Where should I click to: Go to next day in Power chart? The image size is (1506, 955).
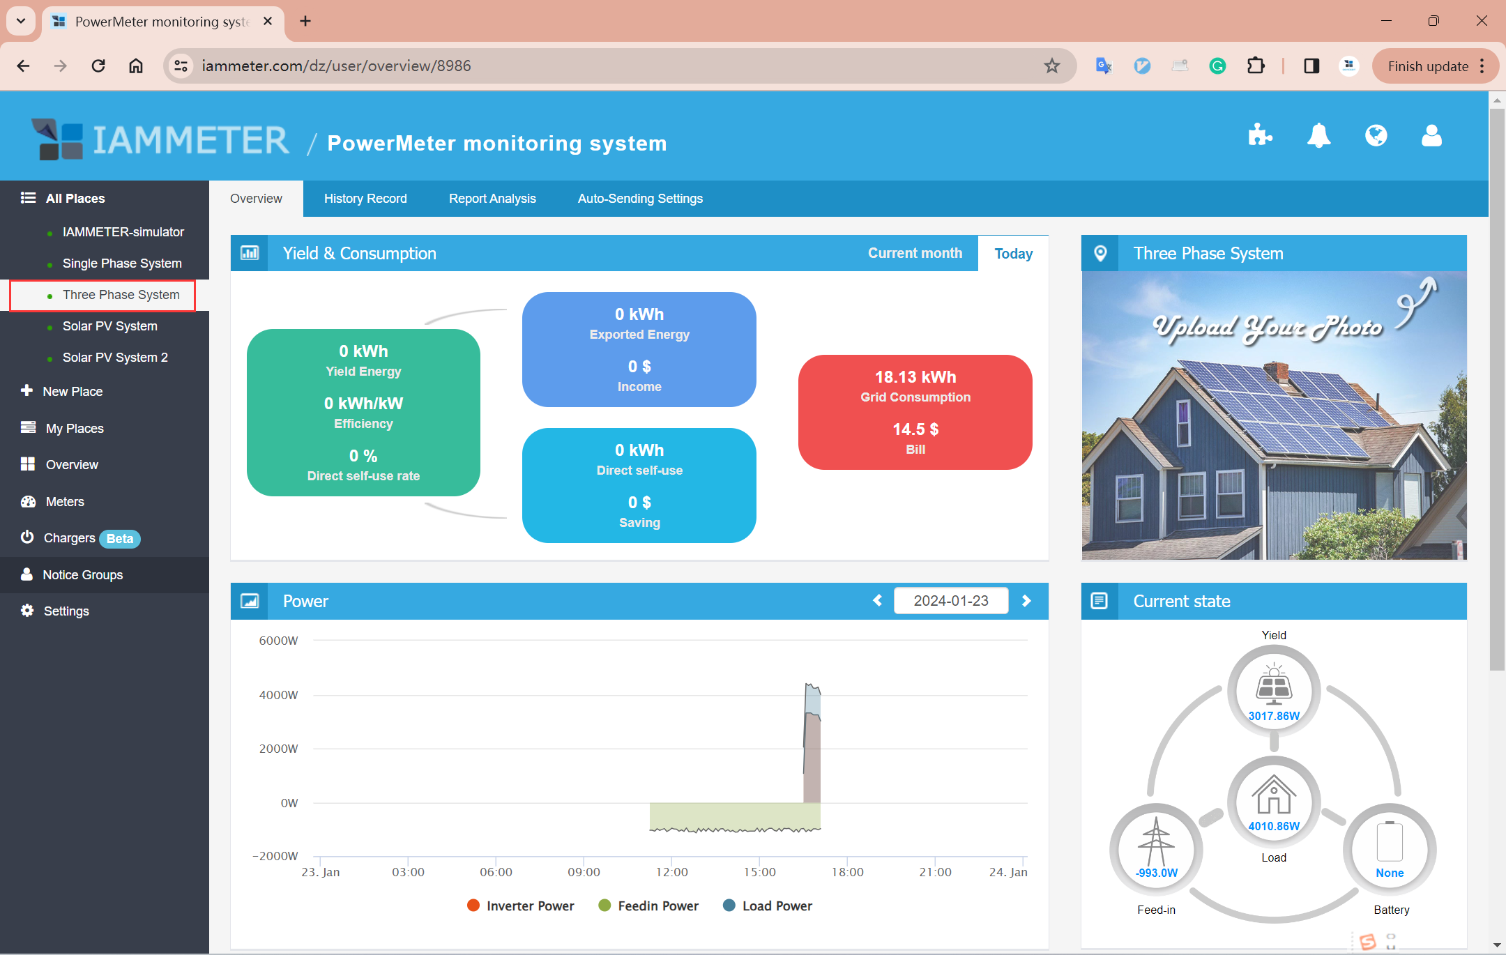[1026, 601]
